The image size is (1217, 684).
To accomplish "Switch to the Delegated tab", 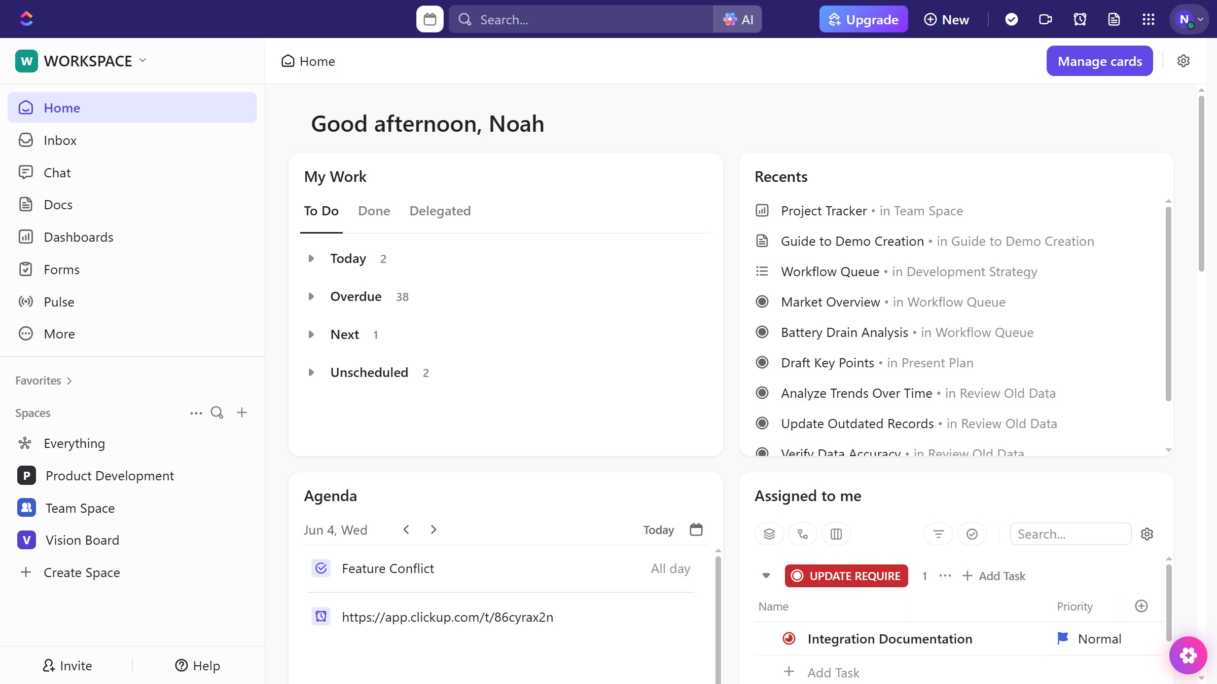I will tap(440, 211).
